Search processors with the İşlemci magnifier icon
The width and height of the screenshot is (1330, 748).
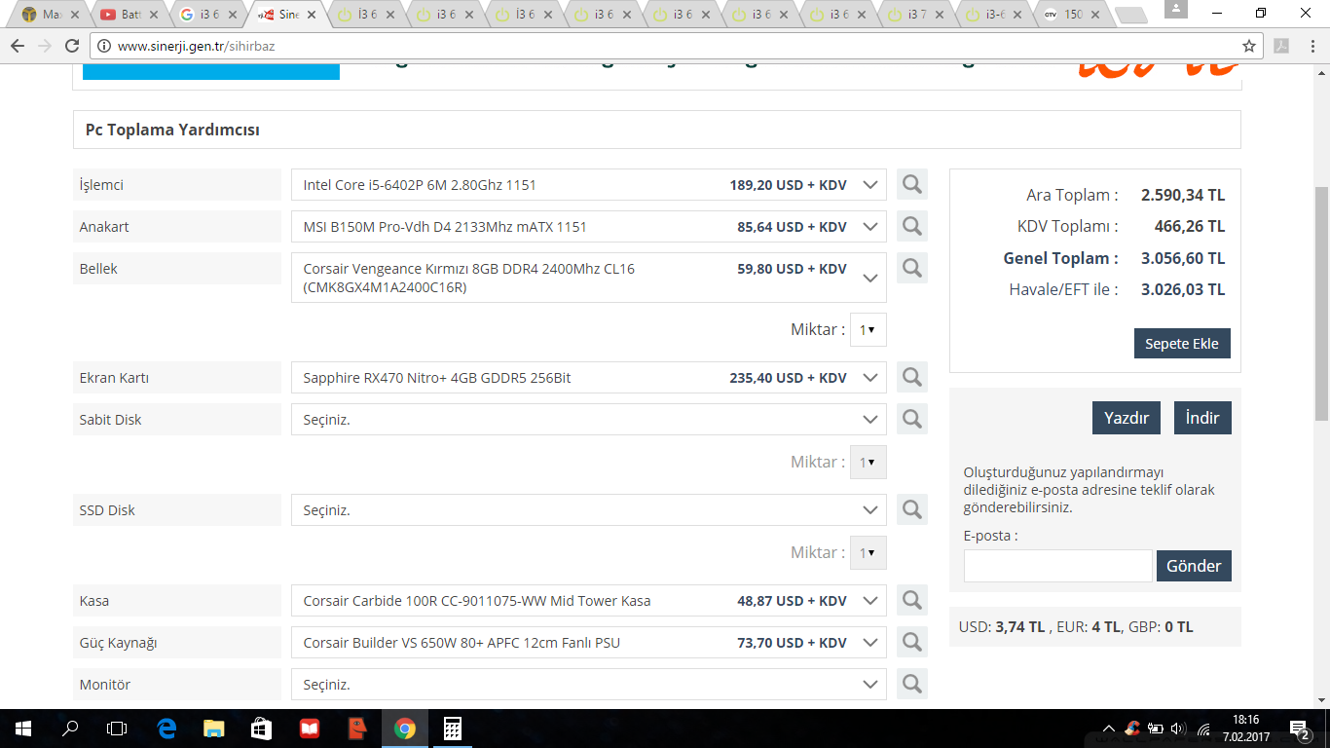click(912, 184)
